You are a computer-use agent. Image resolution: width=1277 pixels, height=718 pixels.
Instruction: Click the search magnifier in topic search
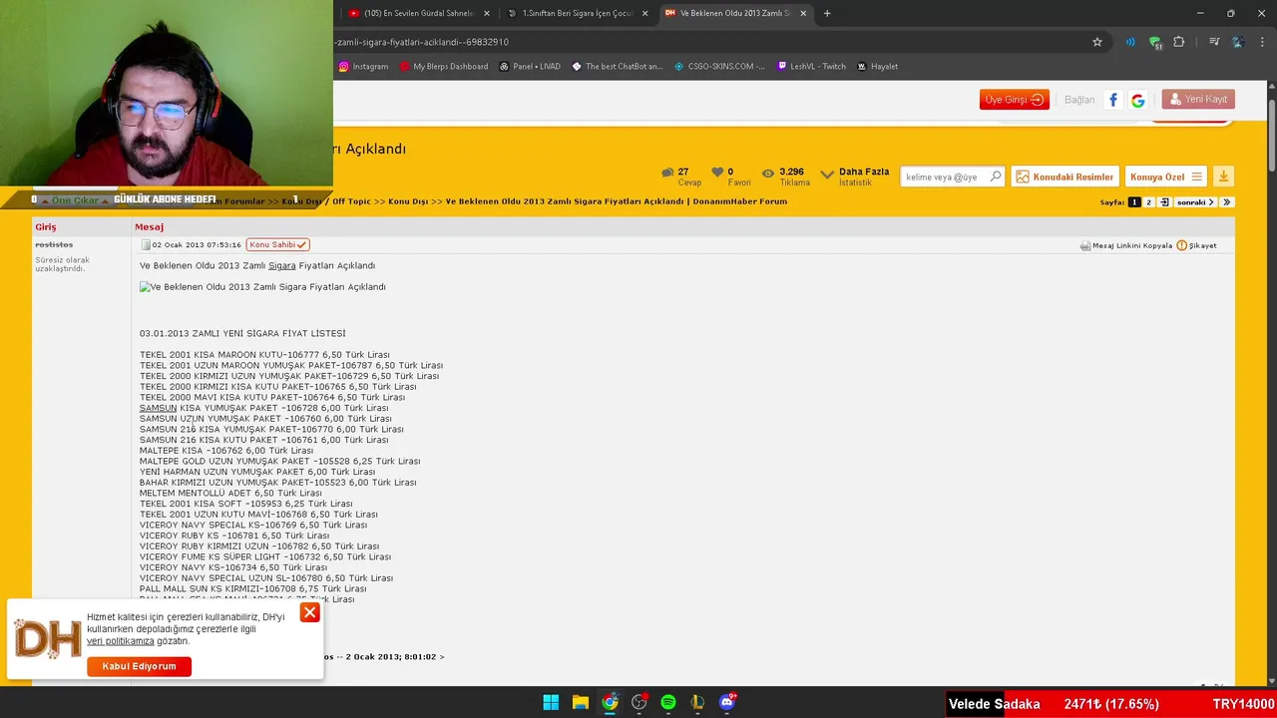click(x=995, y=177)
